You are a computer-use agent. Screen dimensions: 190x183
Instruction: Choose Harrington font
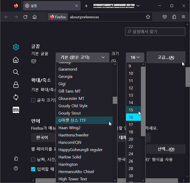coord(84,164)
